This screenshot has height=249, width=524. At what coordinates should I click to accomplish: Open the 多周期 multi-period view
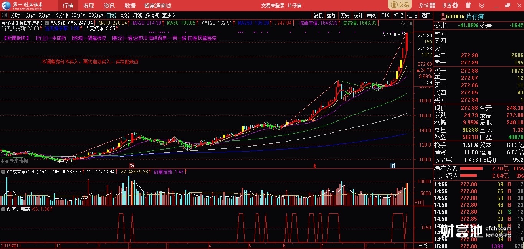[x=152, y=15]
